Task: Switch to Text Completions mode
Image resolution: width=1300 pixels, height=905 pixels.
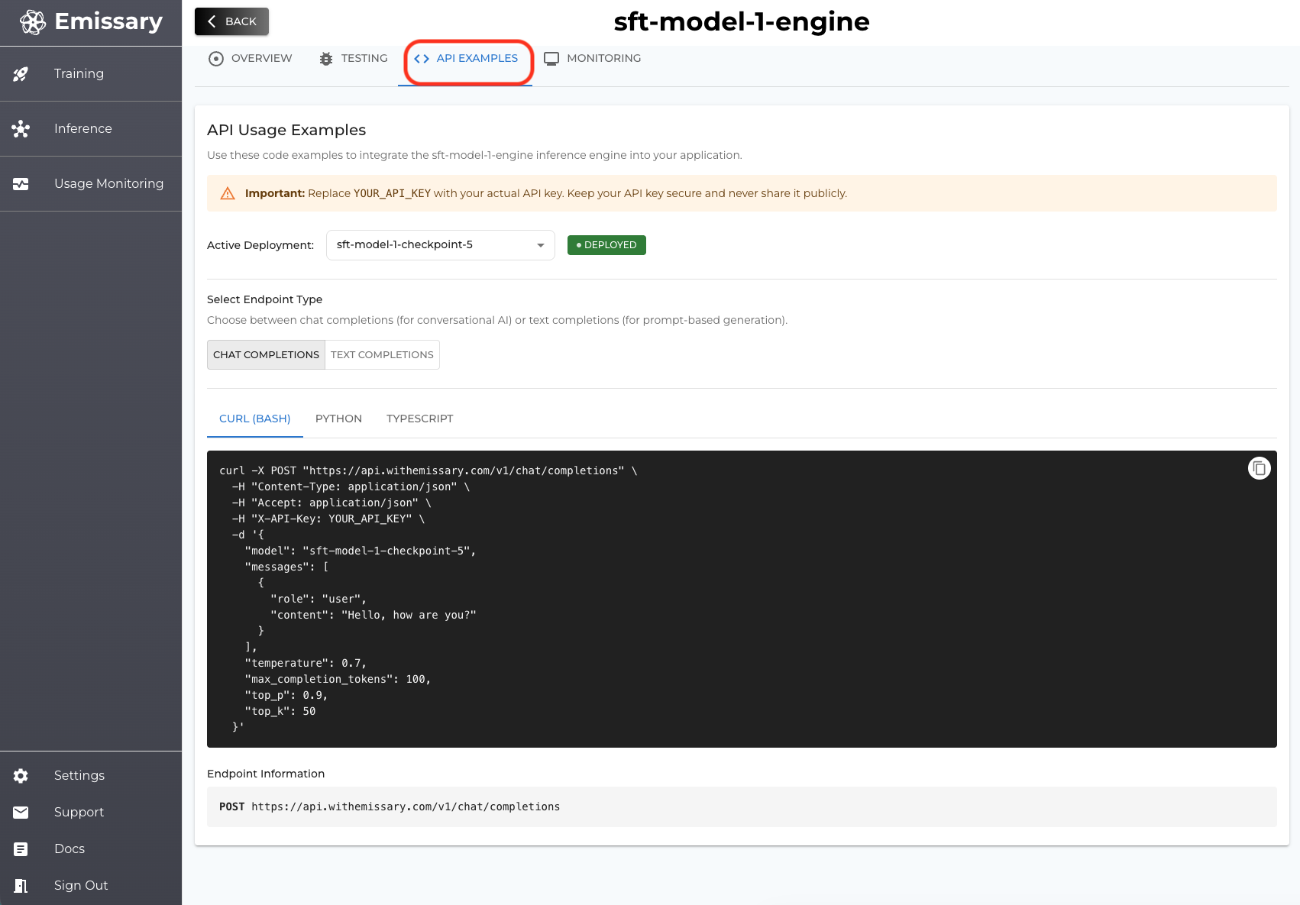Action: pos(381,354)
